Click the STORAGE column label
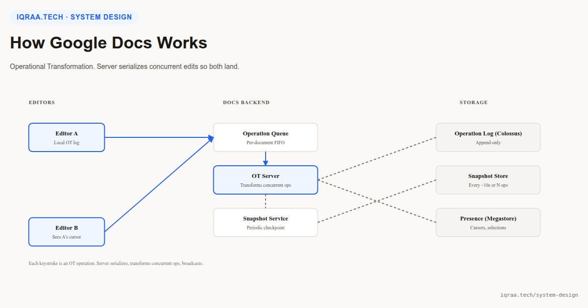 click(473, 103)
